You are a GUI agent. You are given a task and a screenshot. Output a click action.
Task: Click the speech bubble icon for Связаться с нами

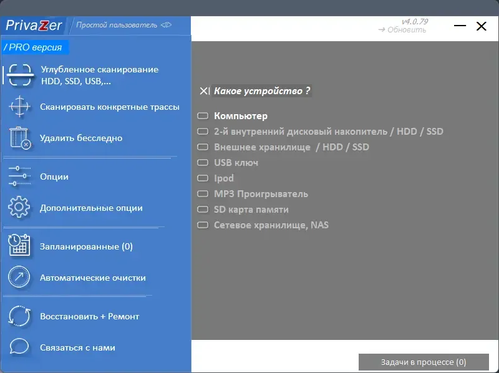point(19,347)
